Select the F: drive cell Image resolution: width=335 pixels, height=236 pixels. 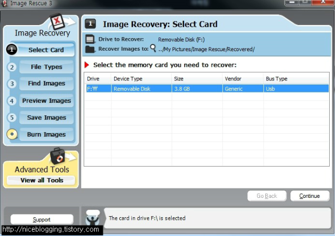coord(98,89)
